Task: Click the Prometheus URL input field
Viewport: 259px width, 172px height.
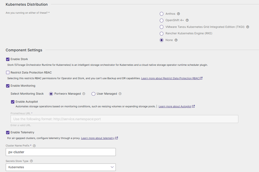Action: pyautogui.click(x=124, y=119)
